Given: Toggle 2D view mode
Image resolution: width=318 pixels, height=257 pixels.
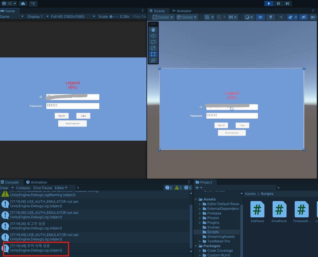Looking at the screenshot, I should (260, 17).
